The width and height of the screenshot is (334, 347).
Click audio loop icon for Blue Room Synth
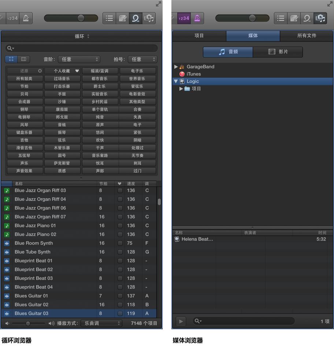[7, 243]
